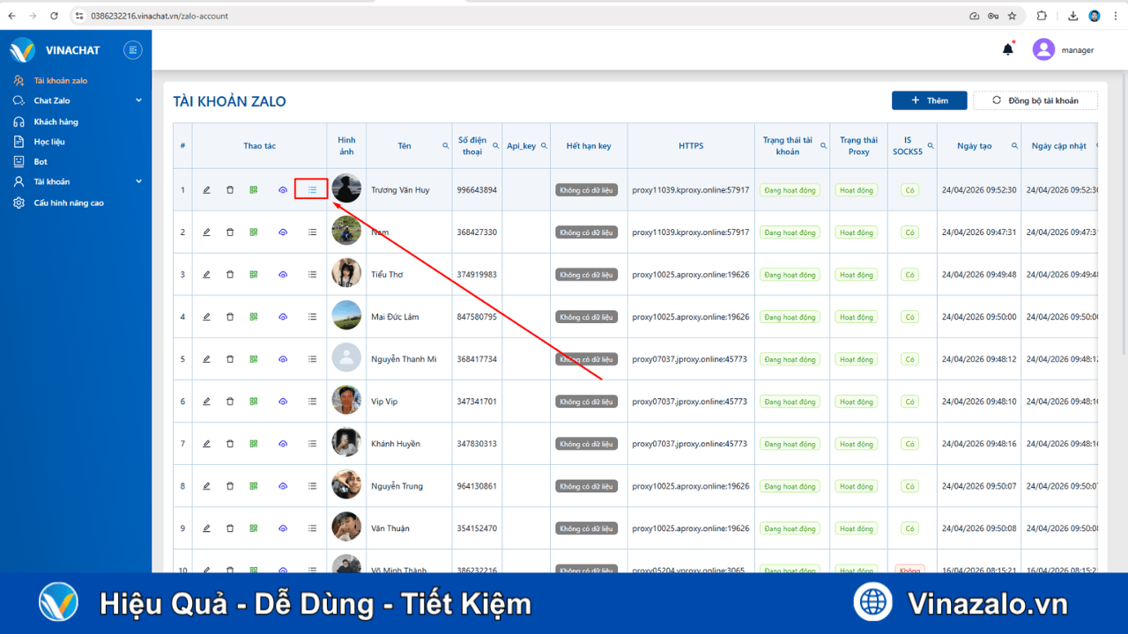Click Tiểu Thơ avatar image
This screenshot has height=634, width=1128.
point(346,273)
